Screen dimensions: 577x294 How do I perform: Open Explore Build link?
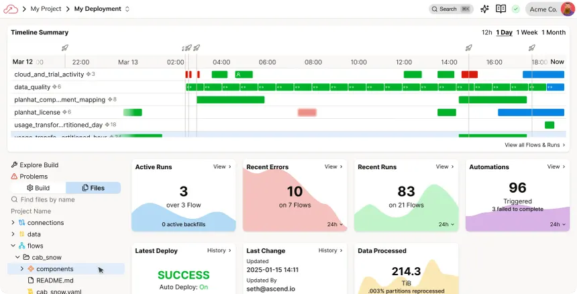click(39, 165)
